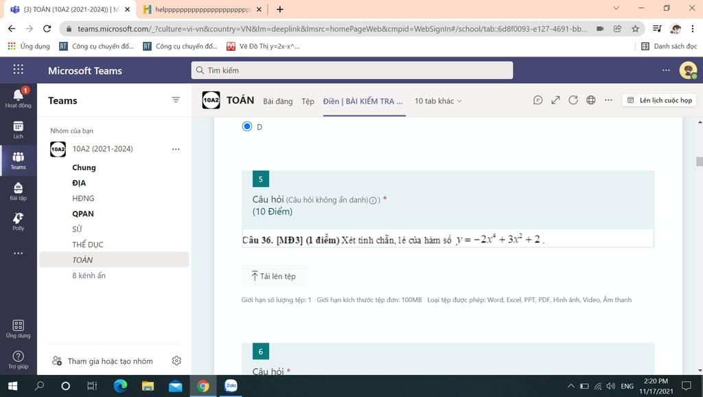The height and width of the screenshot is (397, 703).
Task: Click Tải lên tệp upload button
Action: pyautogui.click(x=274, y=276)
